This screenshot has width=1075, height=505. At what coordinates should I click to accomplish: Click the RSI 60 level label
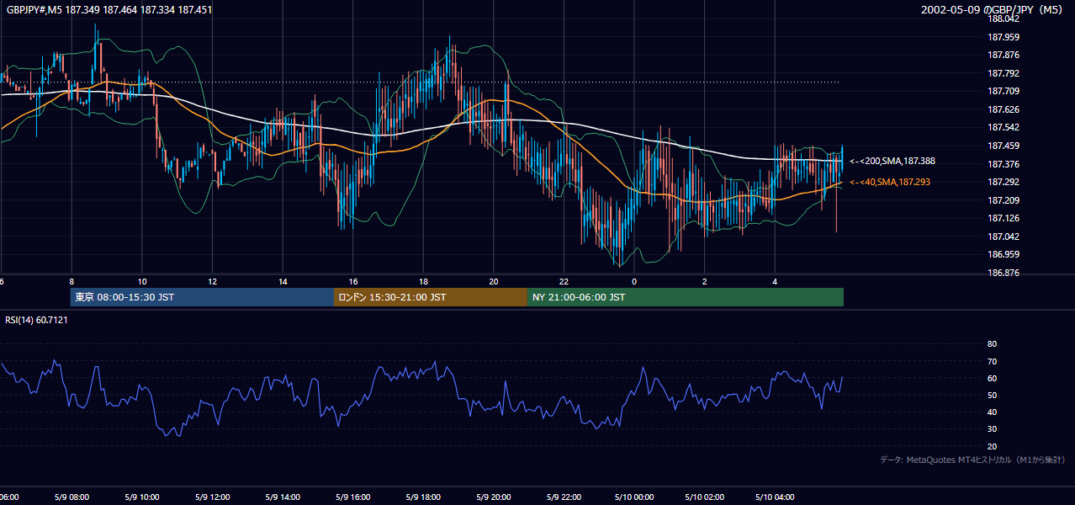tap(992, 378)
